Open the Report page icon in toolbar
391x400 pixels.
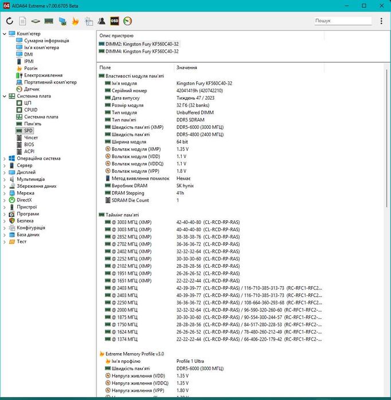[22, 21]
